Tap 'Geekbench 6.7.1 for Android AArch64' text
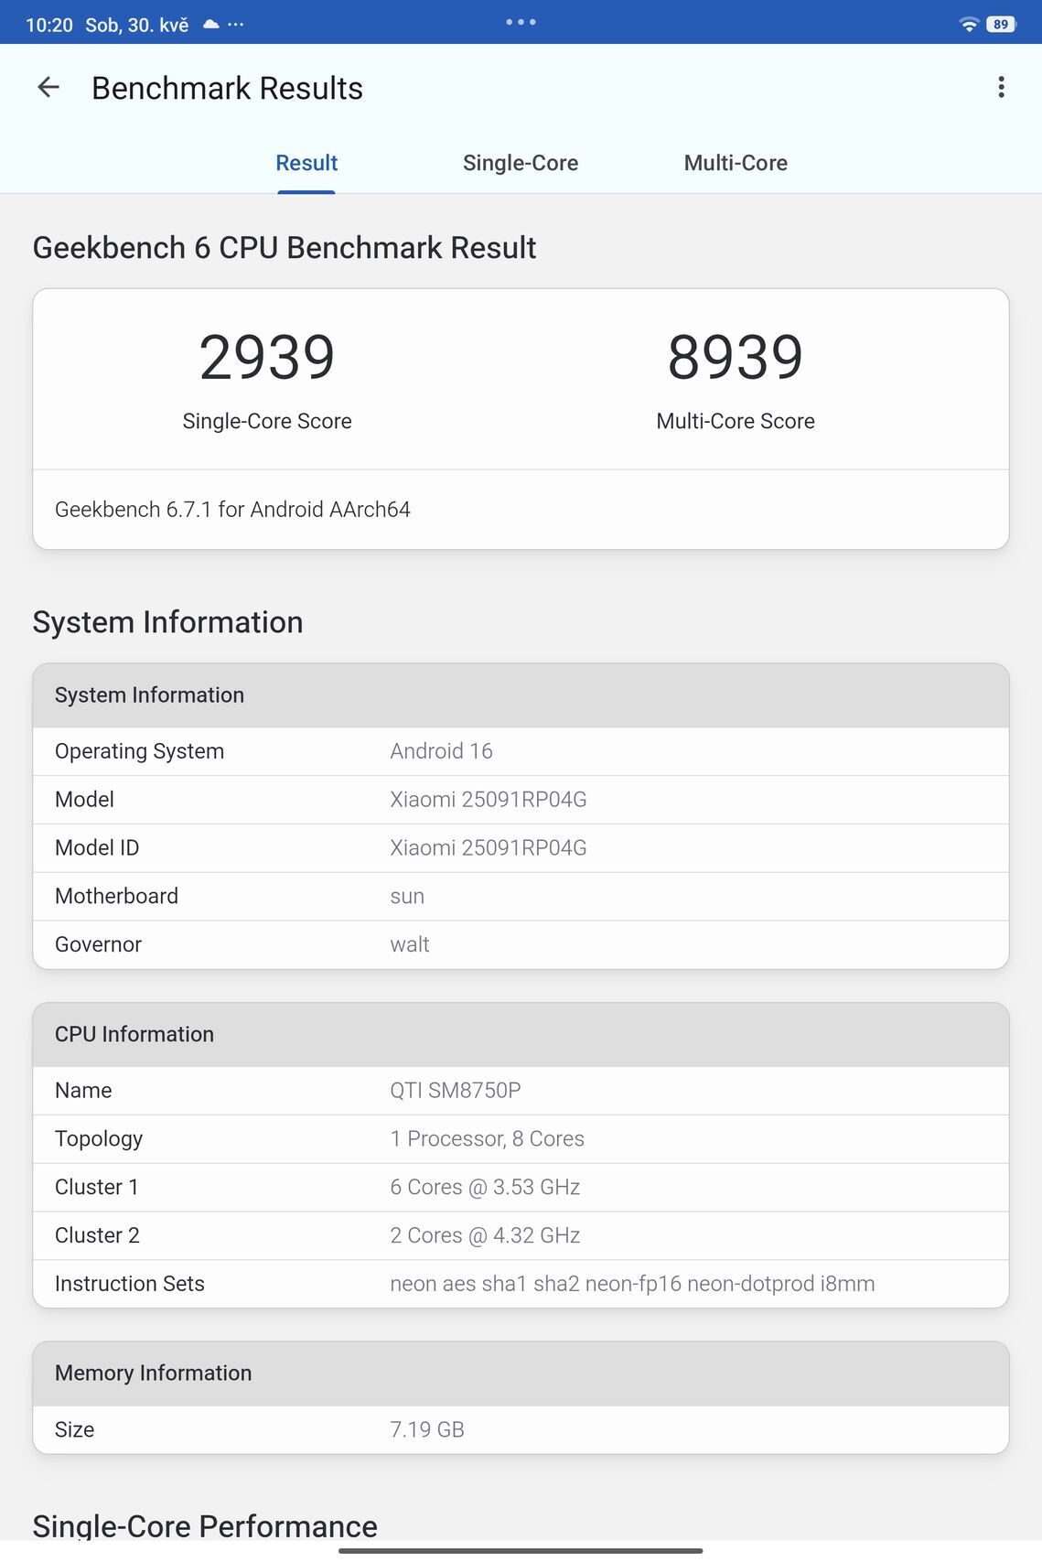The height and width of the screenshot is (1562, 1042). click(232, 510)
